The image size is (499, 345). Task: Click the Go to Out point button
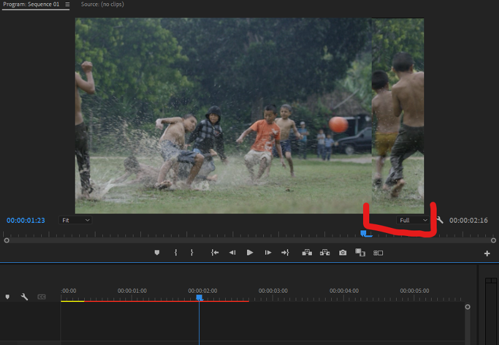(285, 253)
